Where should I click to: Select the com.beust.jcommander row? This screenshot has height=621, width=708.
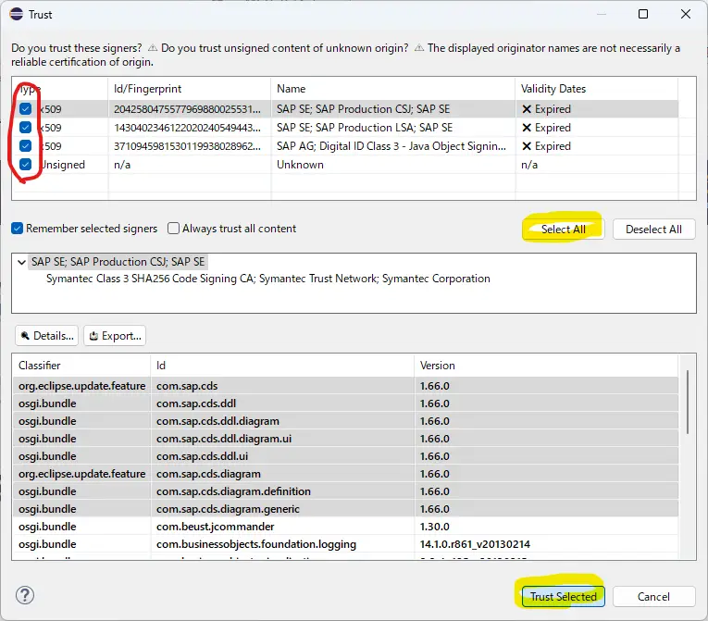click(345, 527)
